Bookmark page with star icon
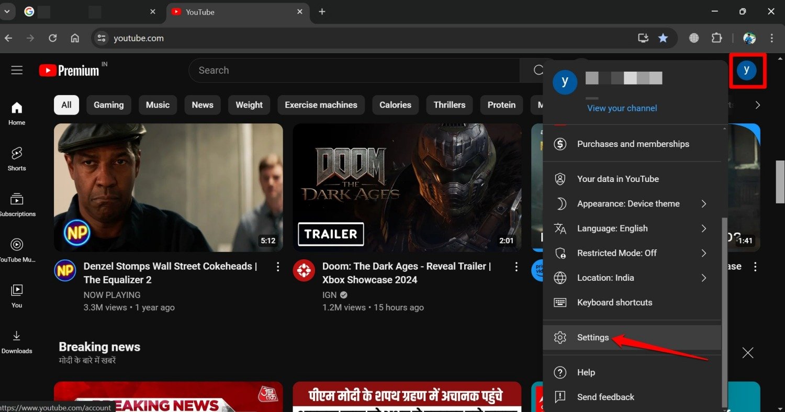Viewport: 785px width, 412px height. click(663, 38)
